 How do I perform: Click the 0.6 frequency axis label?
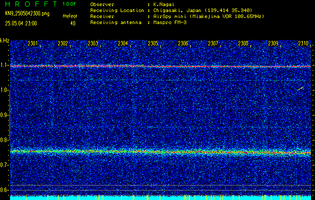coord(4,190)
